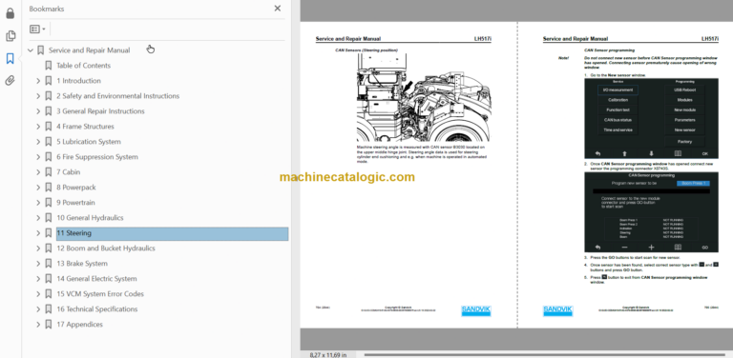This screenshot has width=733, height=358.
Task: Expand the 4 Frame Structures bookmark
Action: click(38, 127)
